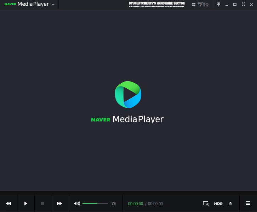Minimize the player window
257x212 pixels.
click(227, 5)
